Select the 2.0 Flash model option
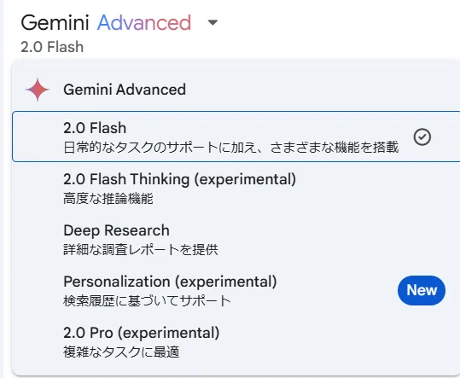Screen dimensions: 460x378 pyautogui.click(x=236, y=137)
